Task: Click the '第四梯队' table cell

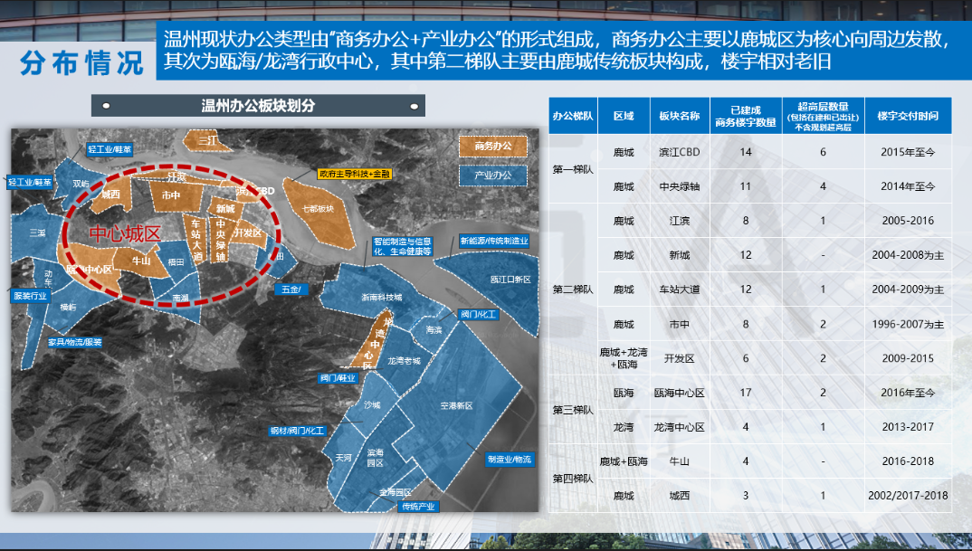Action: point(573,479)
